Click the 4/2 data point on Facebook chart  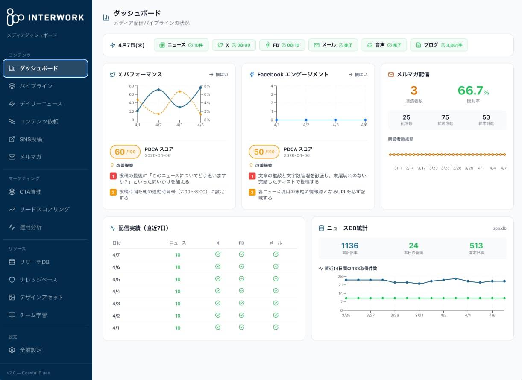click(x=306, y=120)
